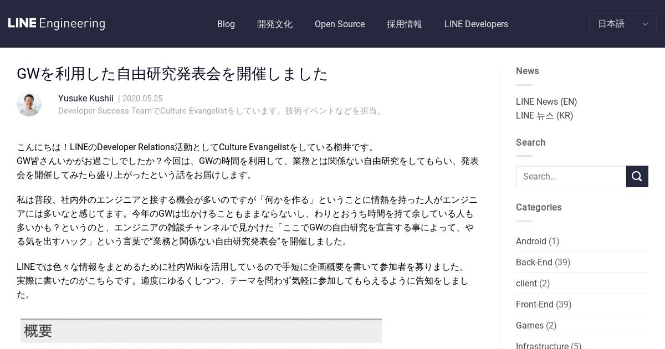Open author Yusuke Kushii's profile link

click(86, 98)
